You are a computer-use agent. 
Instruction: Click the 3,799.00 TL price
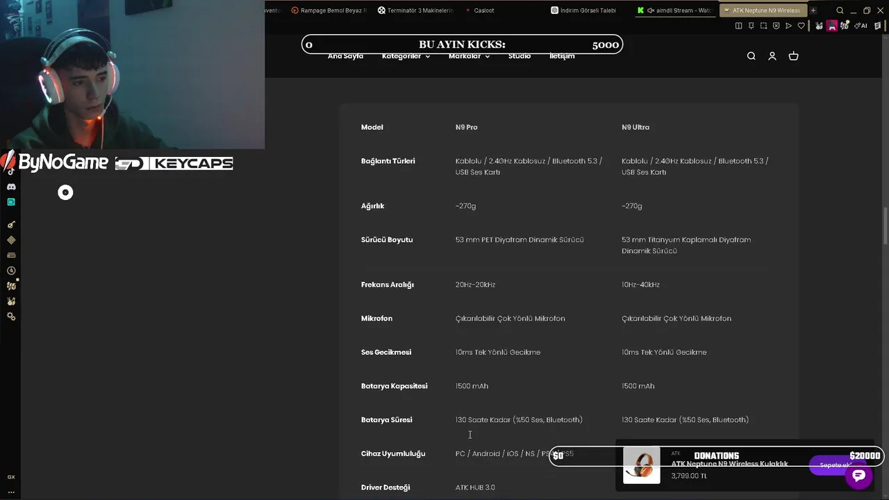[x=689, y=476]
